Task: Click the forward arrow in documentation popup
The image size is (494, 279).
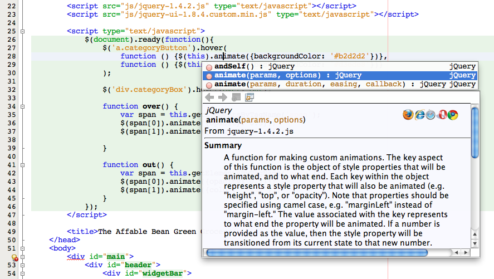Action: (x=223, y=97)
